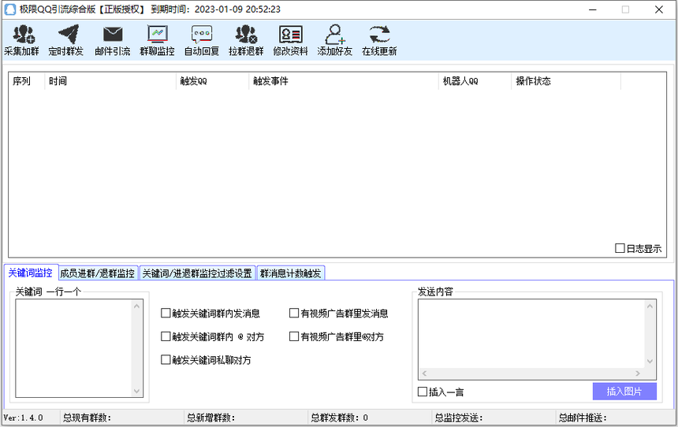Minimize the 极限QQ引流综合版 window
Screen dimensions: 678x427
coord(592,9)
